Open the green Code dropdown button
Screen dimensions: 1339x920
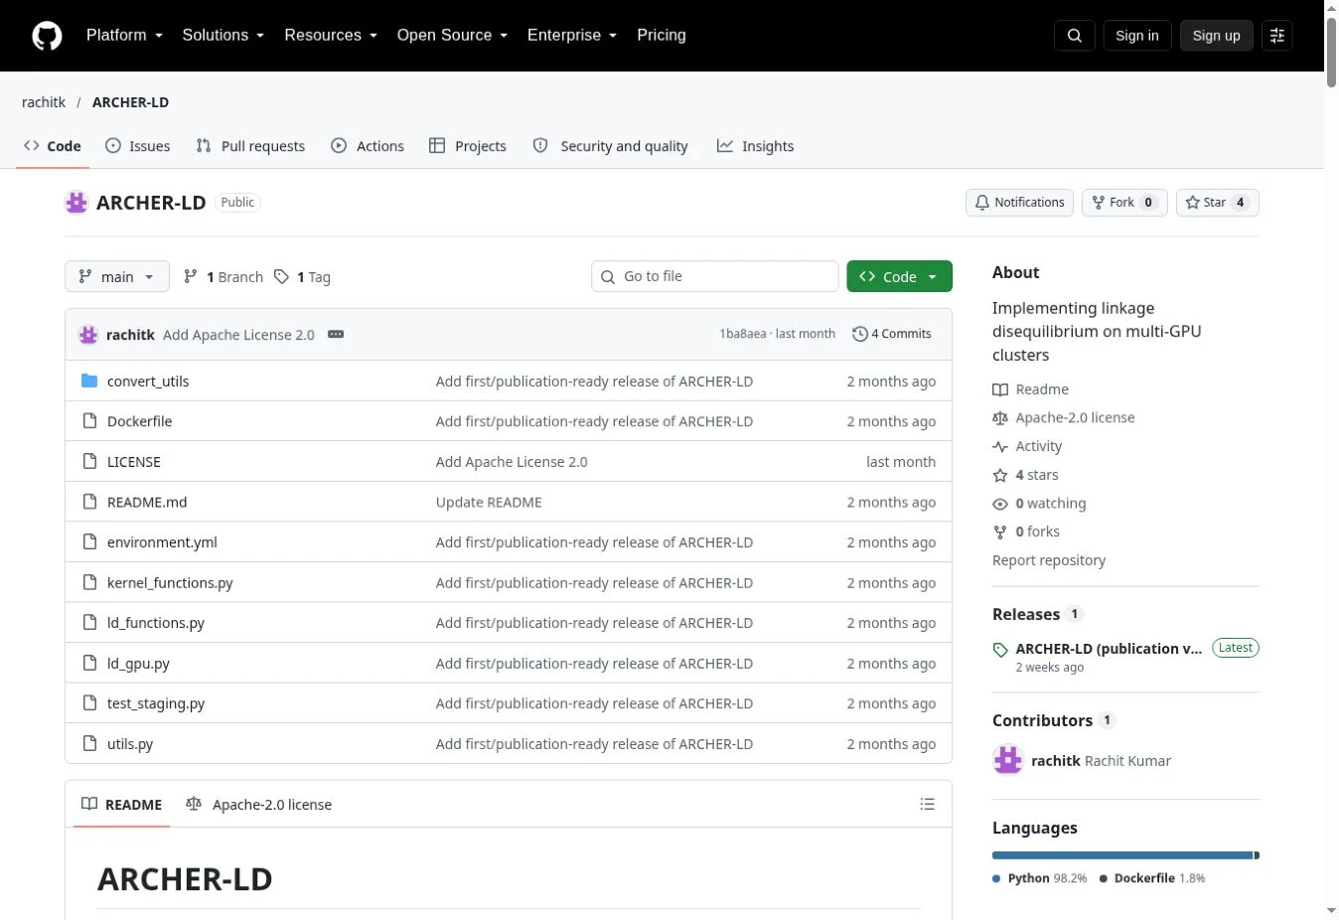[x=899, y=277]
